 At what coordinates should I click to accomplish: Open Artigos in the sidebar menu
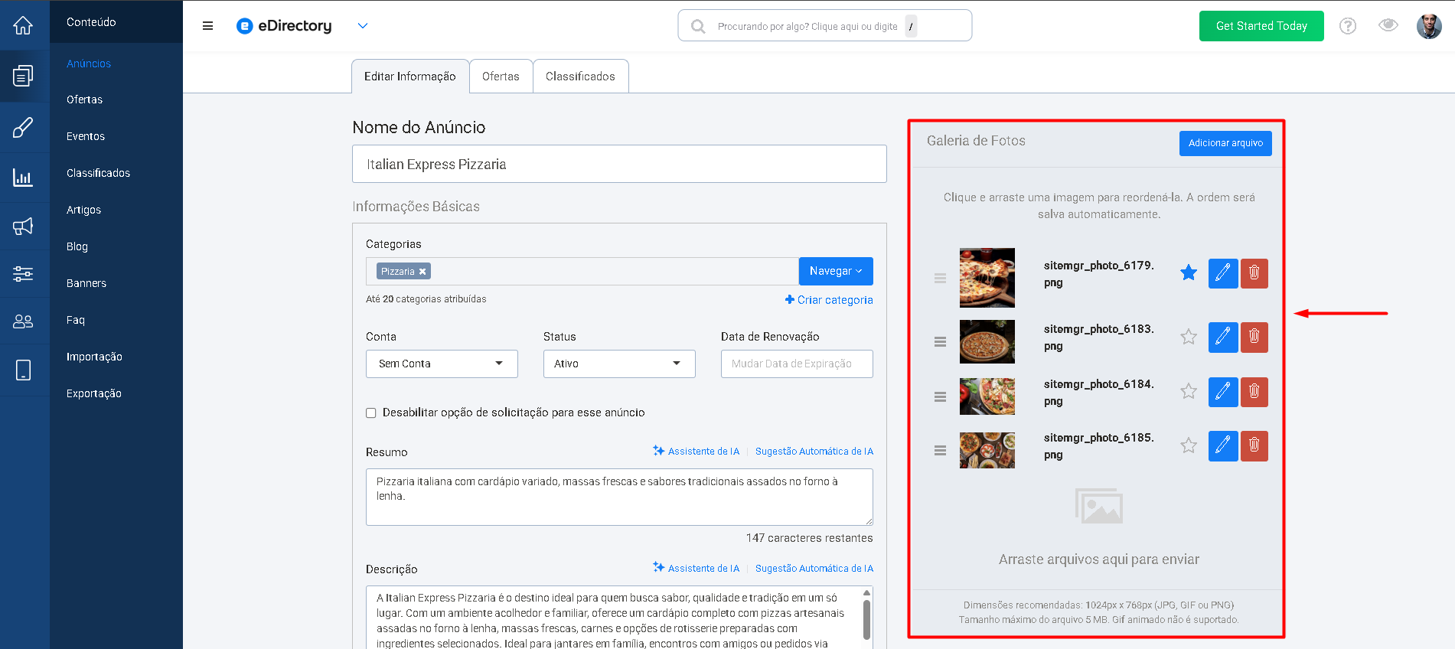pos(83,210)
